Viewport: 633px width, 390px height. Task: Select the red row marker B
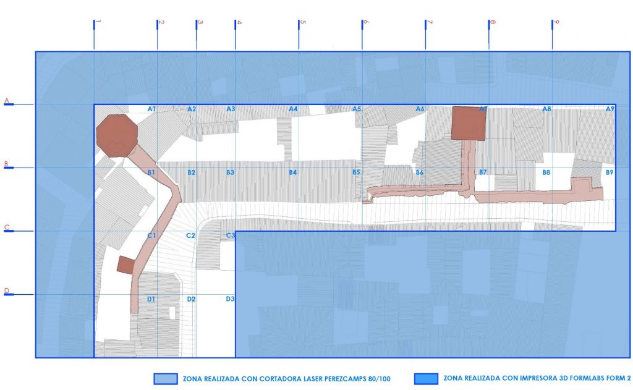(7, 164)
